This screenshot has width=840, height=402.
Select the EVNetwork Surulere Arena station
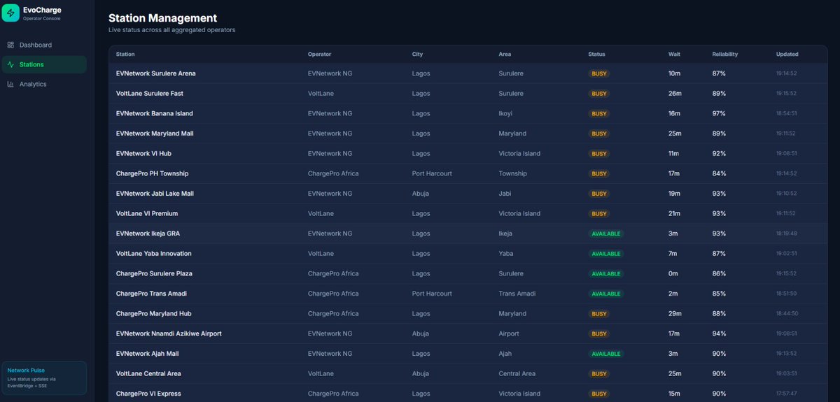[x=156, y=73]
